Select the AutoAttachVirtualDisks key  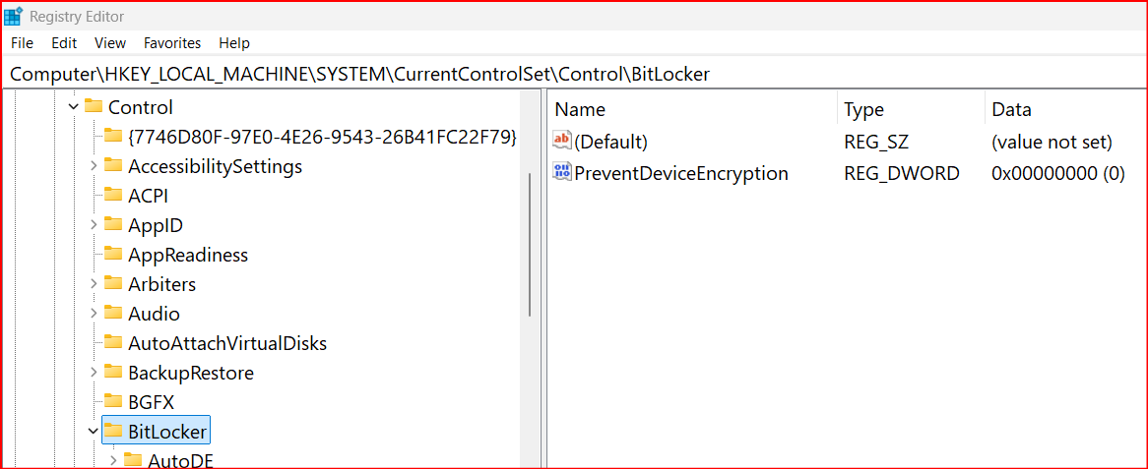[227, 343]
